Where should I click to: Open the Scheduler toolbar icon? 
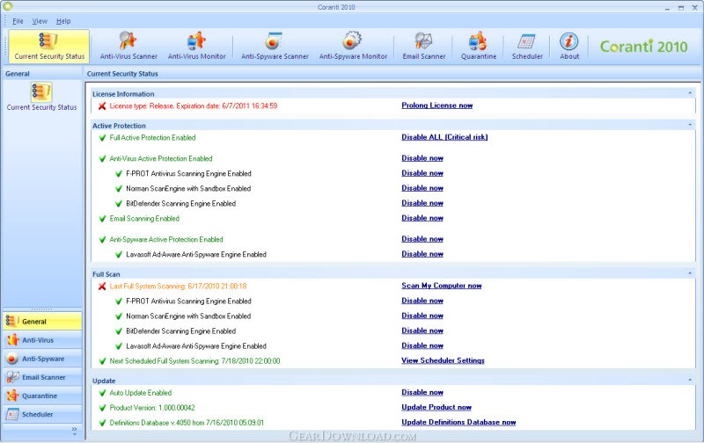click(x=527, y=47)
